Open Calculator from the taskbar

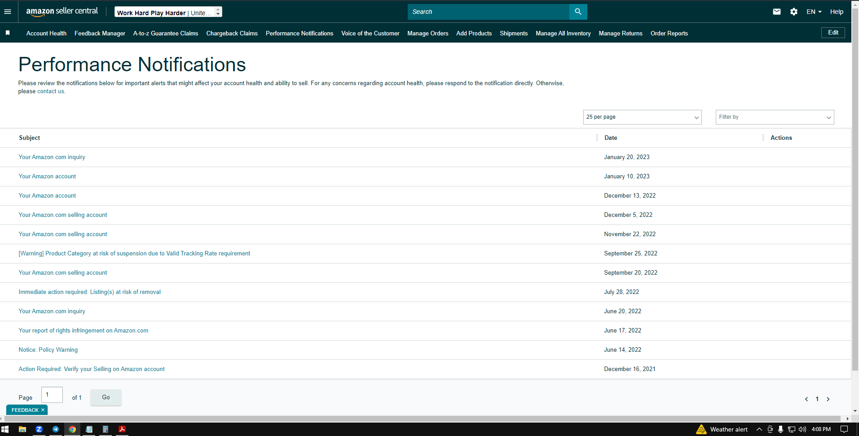(x=106, y=429)
